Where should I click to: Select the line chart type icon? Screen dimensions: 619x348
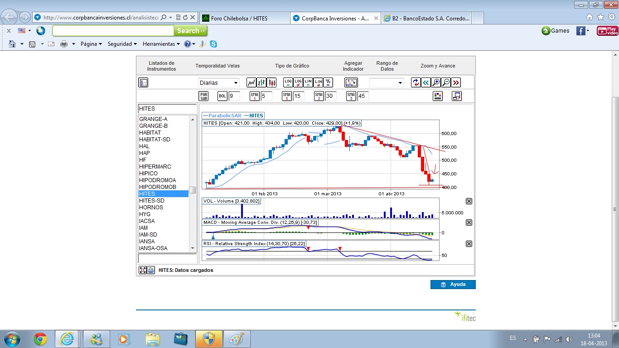[251, 82]
